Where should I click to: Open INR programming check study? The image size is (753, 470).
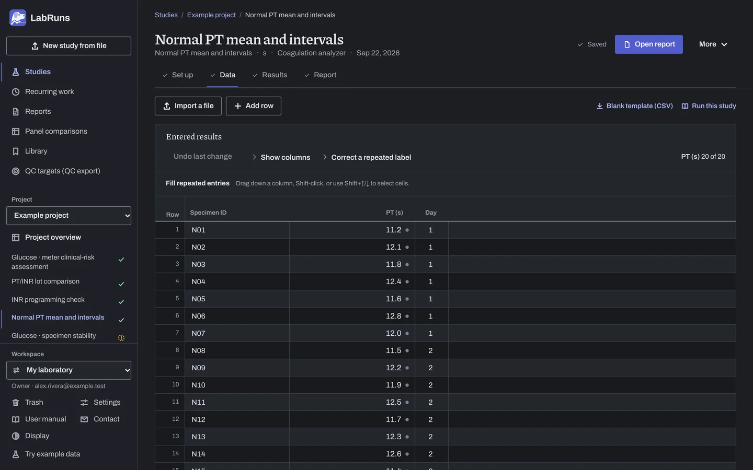(48, 300)
